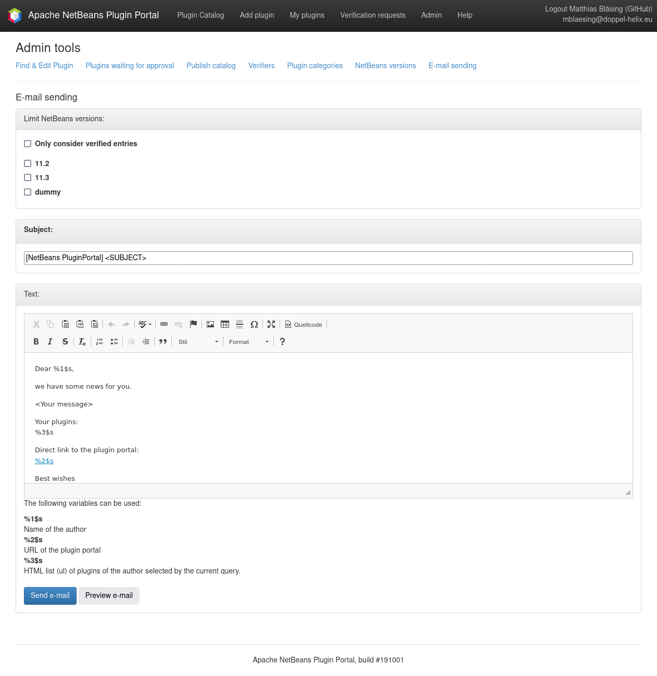Open Admin in the navbar
Image resolution: width=657 pixels, height=676 pixels.
(x=432, y=15)
